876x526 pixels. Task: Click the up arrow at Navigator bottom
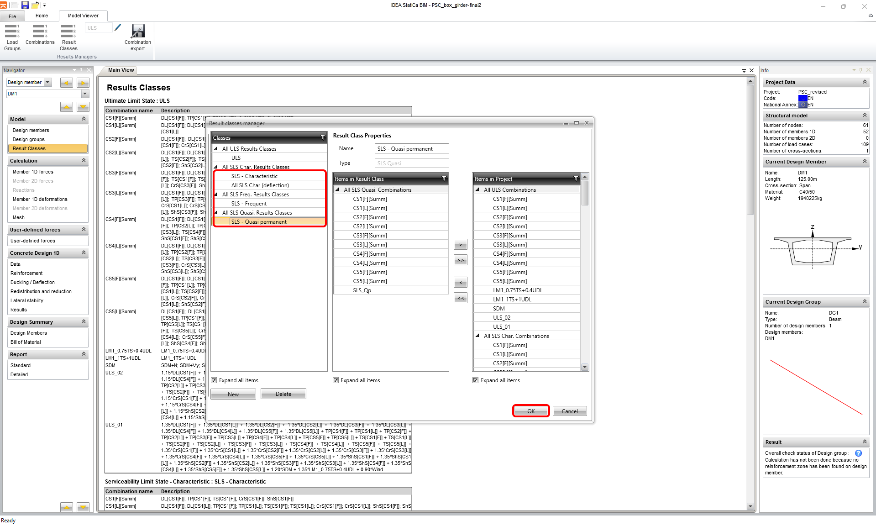click(x=67, y=507)
